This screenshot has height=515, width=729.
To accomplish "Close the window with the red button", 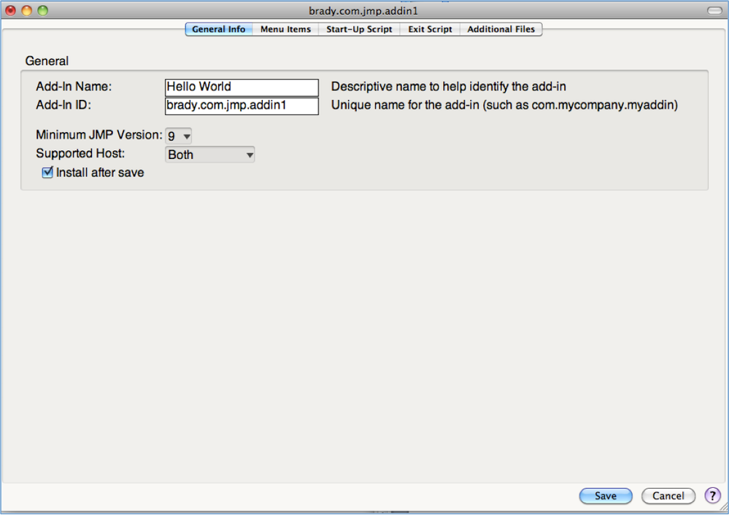I will (11, 10).
